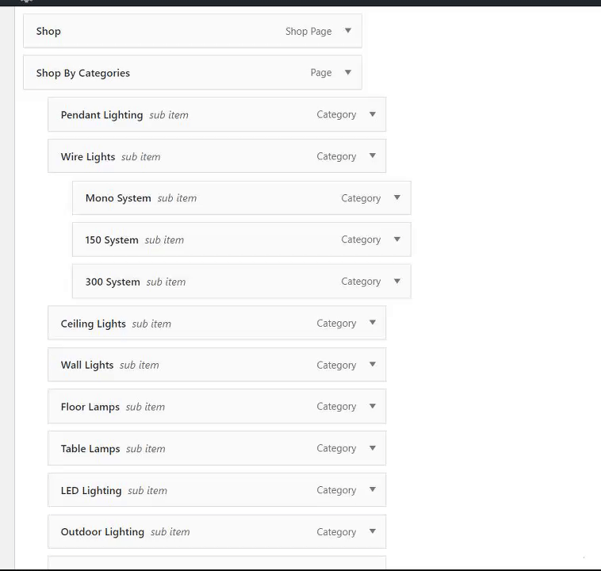601x571 pixels.
Task: Click the Pendant Lighting item title
Action: [x=101, y=115]
